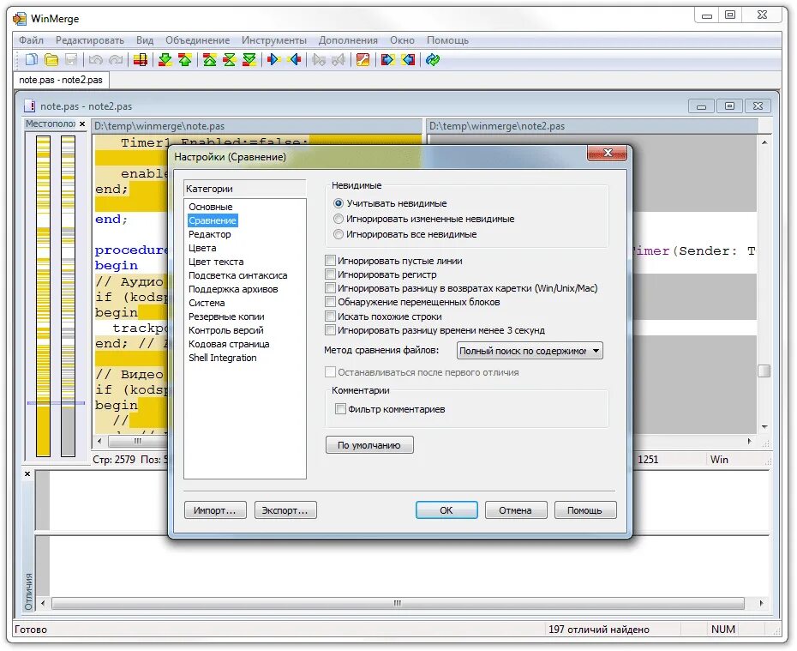
Task: Copy difference to right (blue right arrow)
Action: pyautogui.click(x=274, y=60)
